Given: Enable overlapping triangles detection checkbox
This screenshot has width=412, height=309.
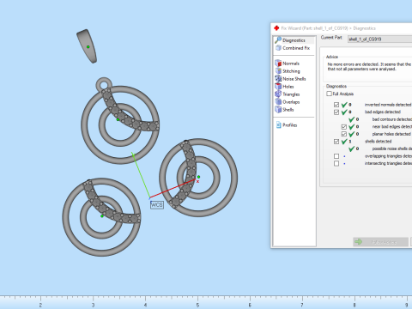Looking at the screenshot, I should pyautogui.click(x=336, y=156).
